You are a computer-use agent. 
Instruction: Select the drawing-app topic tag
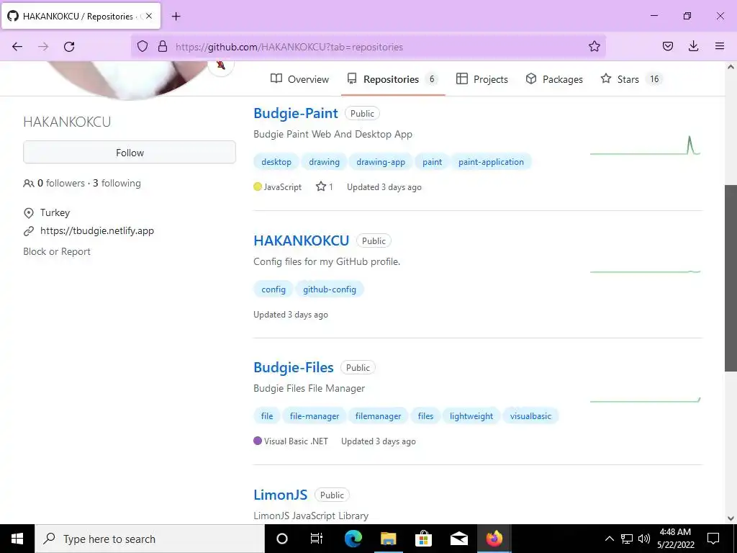click(381, 162)
